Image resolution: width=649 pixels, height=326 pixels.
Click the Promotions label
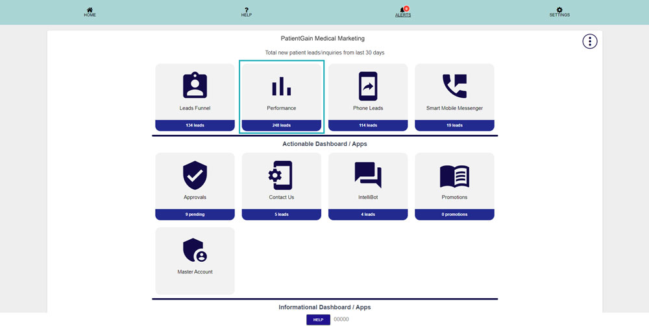[454, 198]
